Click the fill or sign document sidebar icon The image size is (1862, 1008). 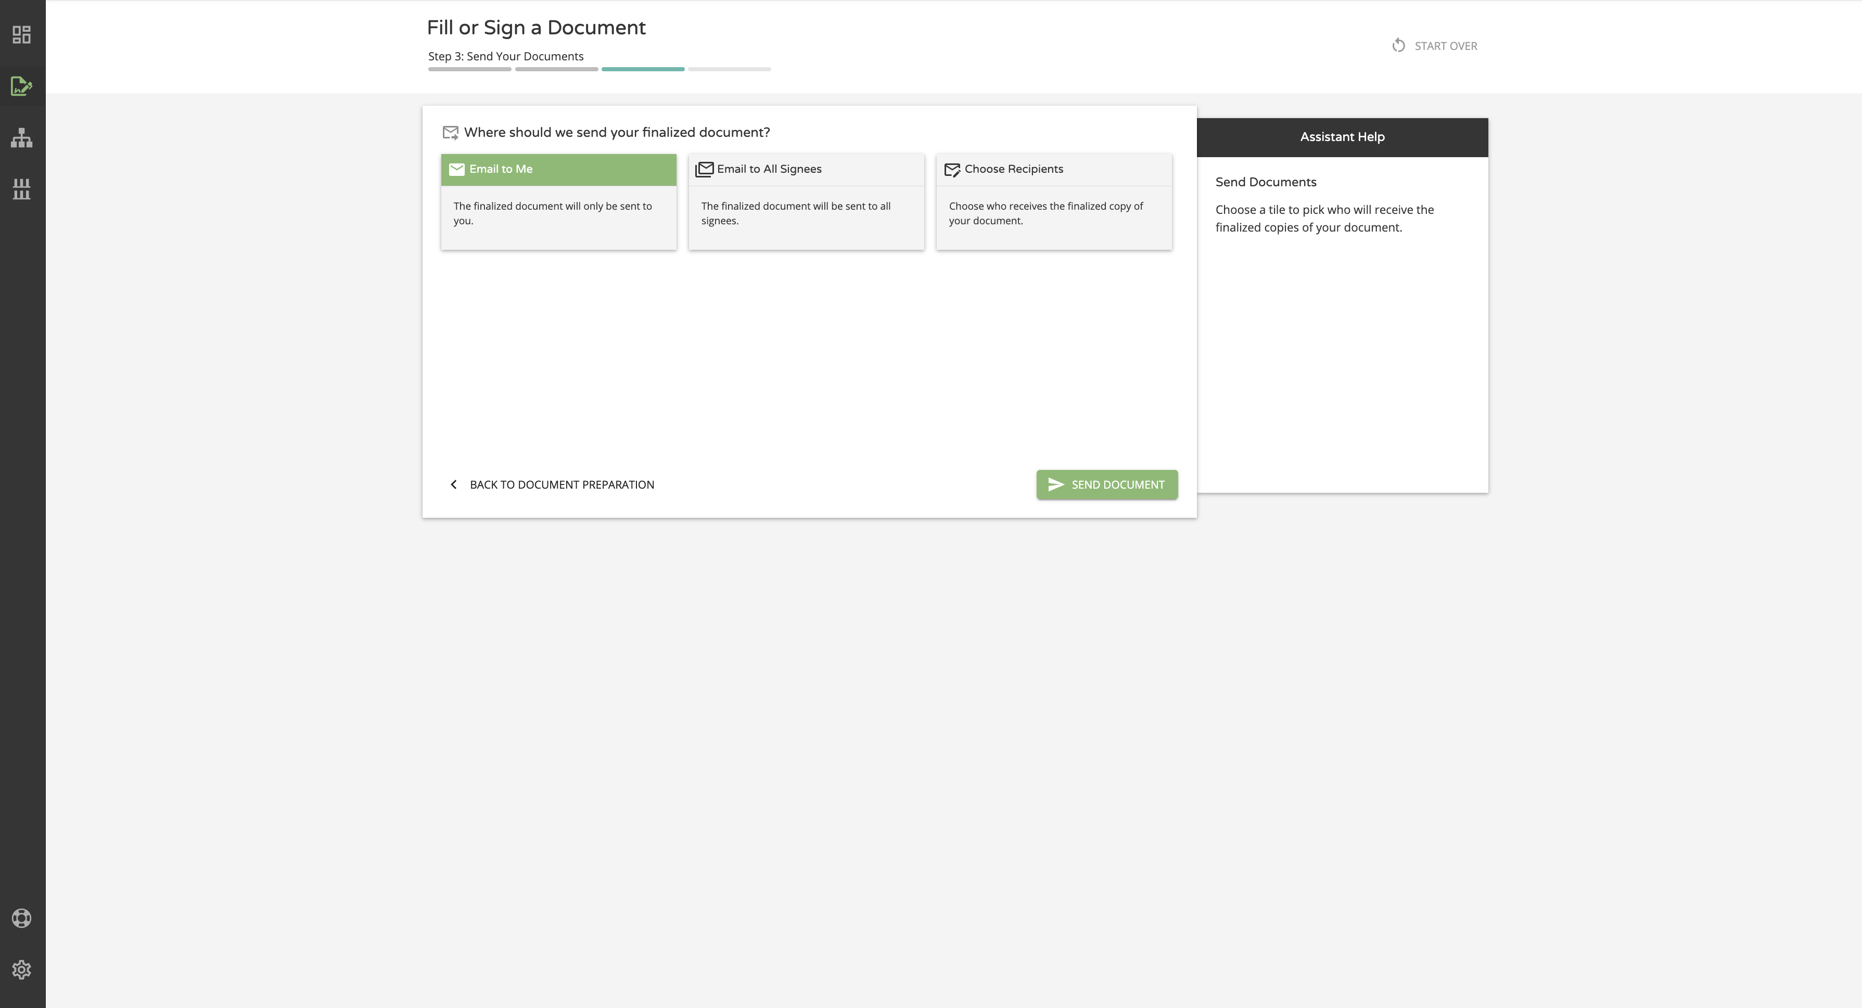[x=22, y=86]
